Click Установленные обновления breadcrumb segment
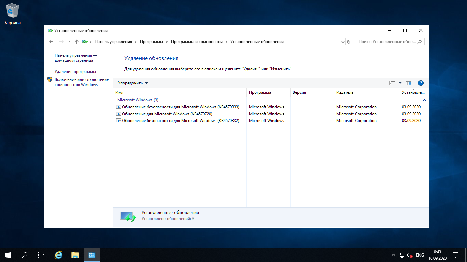The width and height of the screenshot is (467, 262). [257, 42]
